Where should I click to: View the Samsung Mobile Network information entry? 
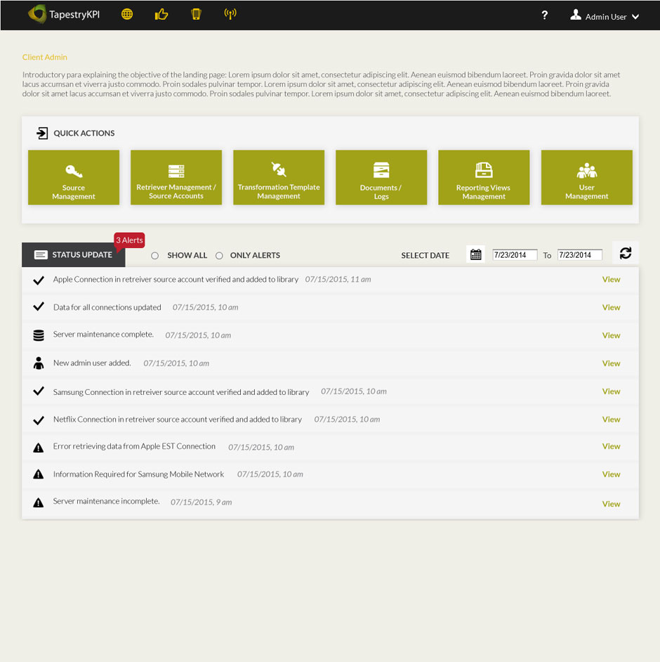coord(611,474)
